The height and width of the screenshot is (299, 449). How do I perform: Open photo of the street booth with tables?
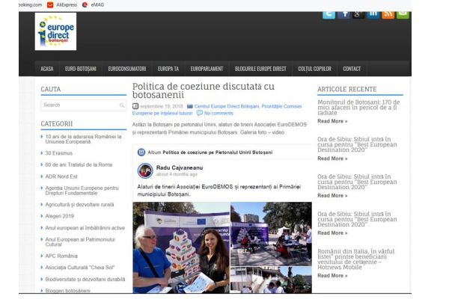271,234
